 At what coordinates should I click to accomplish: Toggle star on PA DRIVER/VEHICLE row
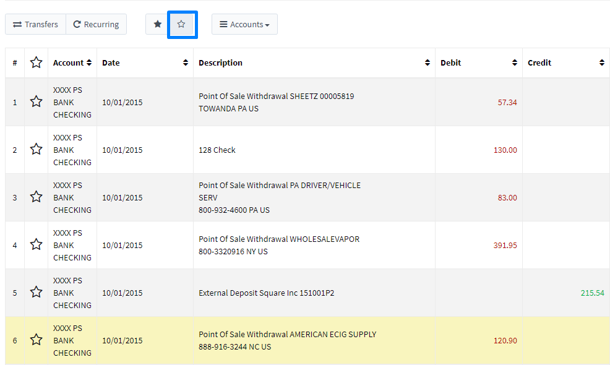[36, 197]
